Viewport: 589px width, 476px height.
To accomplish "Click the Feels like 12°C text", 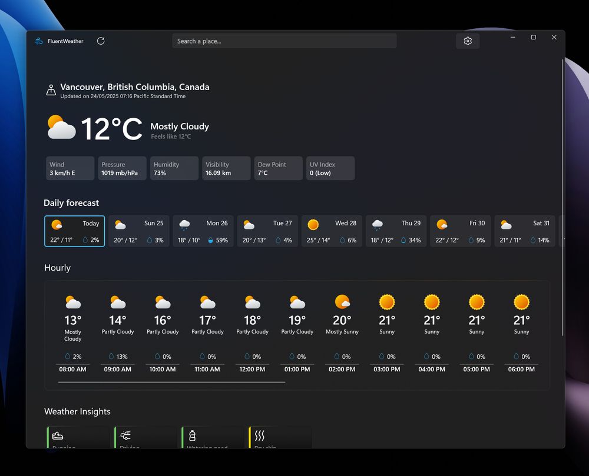I will [x=171, y=137].
